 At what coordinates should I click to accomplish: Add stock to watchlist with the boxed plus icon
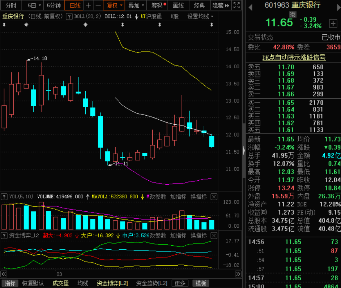pos(333,23)
